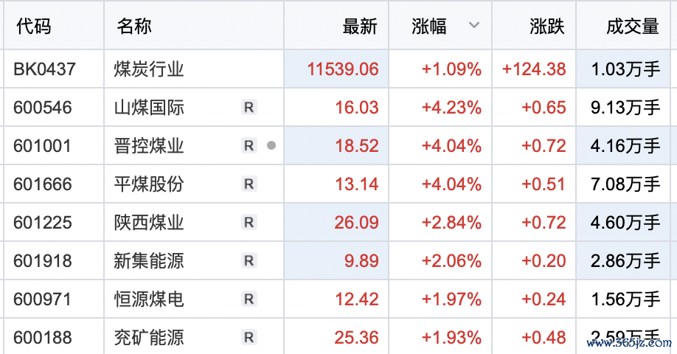Click the R badge next to 兖矿能源

point(249,338)
